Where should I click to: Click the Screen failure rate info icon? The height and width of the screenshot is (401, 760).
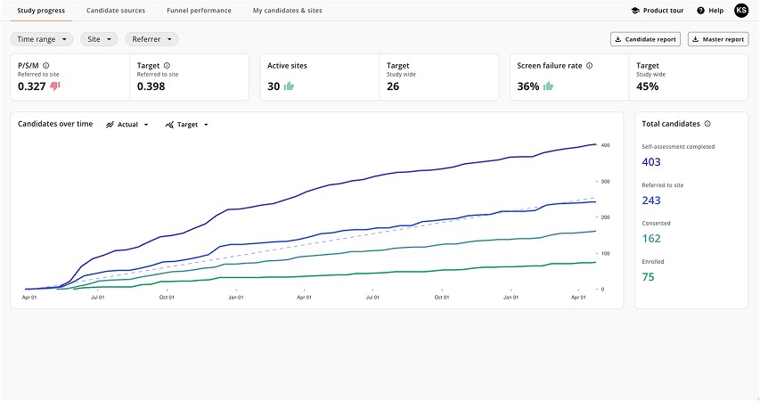[589, 65]
